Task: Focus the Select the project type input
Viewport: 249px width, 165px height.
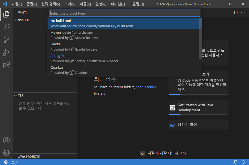Action: pos(125,13)
